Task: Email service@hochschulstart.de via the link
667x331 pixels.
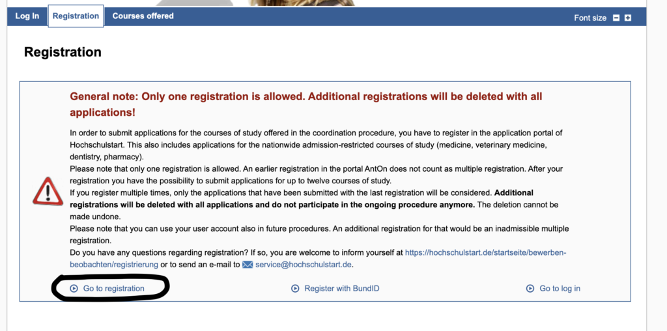Action: [305, 265]
